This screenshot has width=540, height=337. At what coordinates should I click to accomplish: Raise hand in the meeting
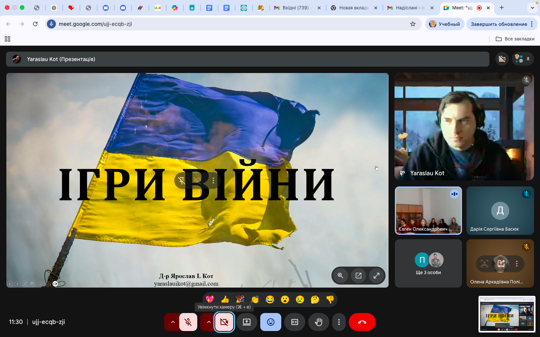point(319,322)
